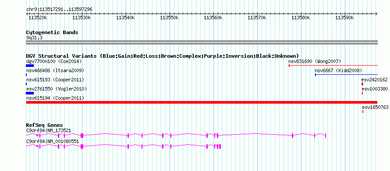Click the blue gain bar under esv2761550
Image resolution: width=390 pixels, height=171 pixels.
pos(30,93)
